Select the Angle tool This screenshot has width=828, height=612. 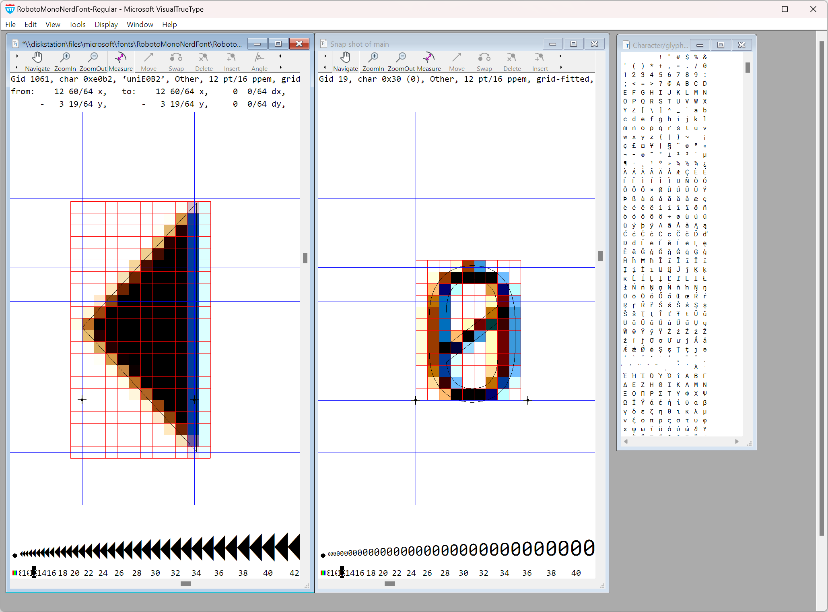[259, 61]
